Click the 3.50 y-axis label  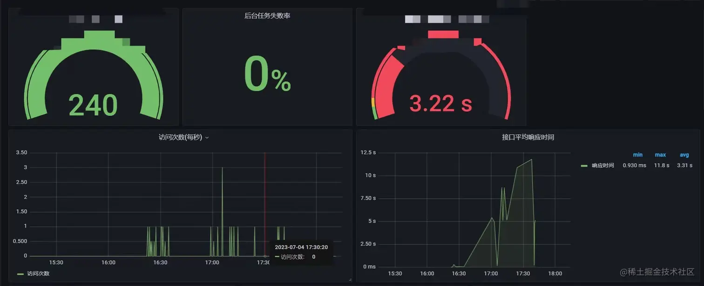[x=21, y=153]
